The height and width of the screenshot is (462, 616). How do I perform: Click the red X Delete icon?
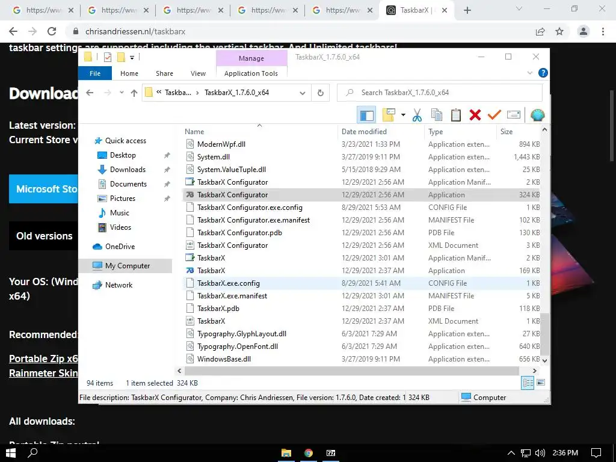475,115
